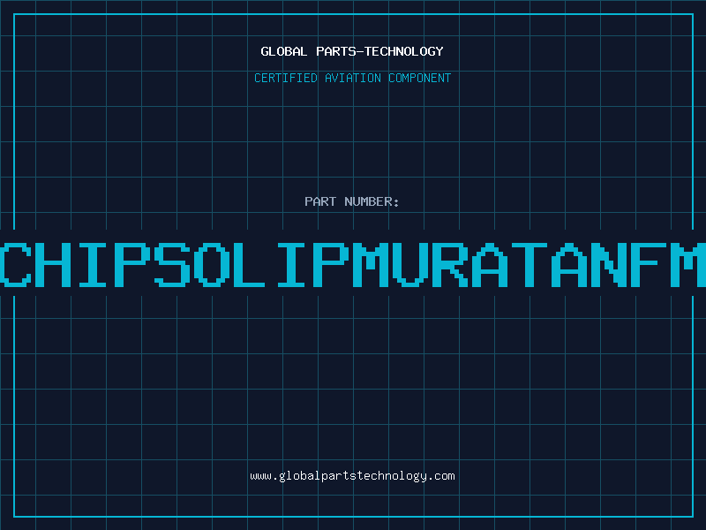
Task: Select the letter T in the part number
Action: pos(528,264)
